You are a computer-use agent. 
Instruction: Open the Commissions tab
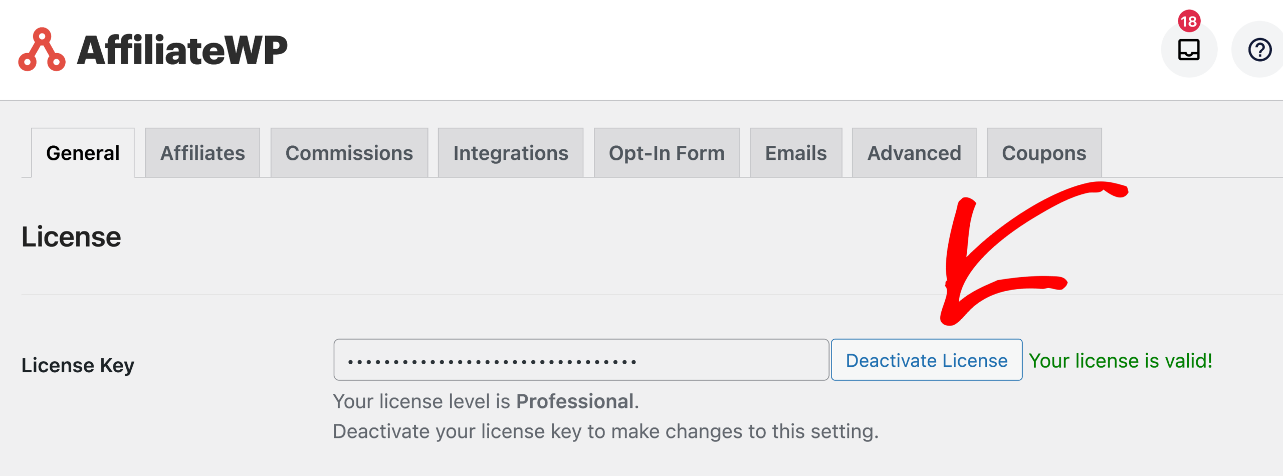click(x=349, y=153)
